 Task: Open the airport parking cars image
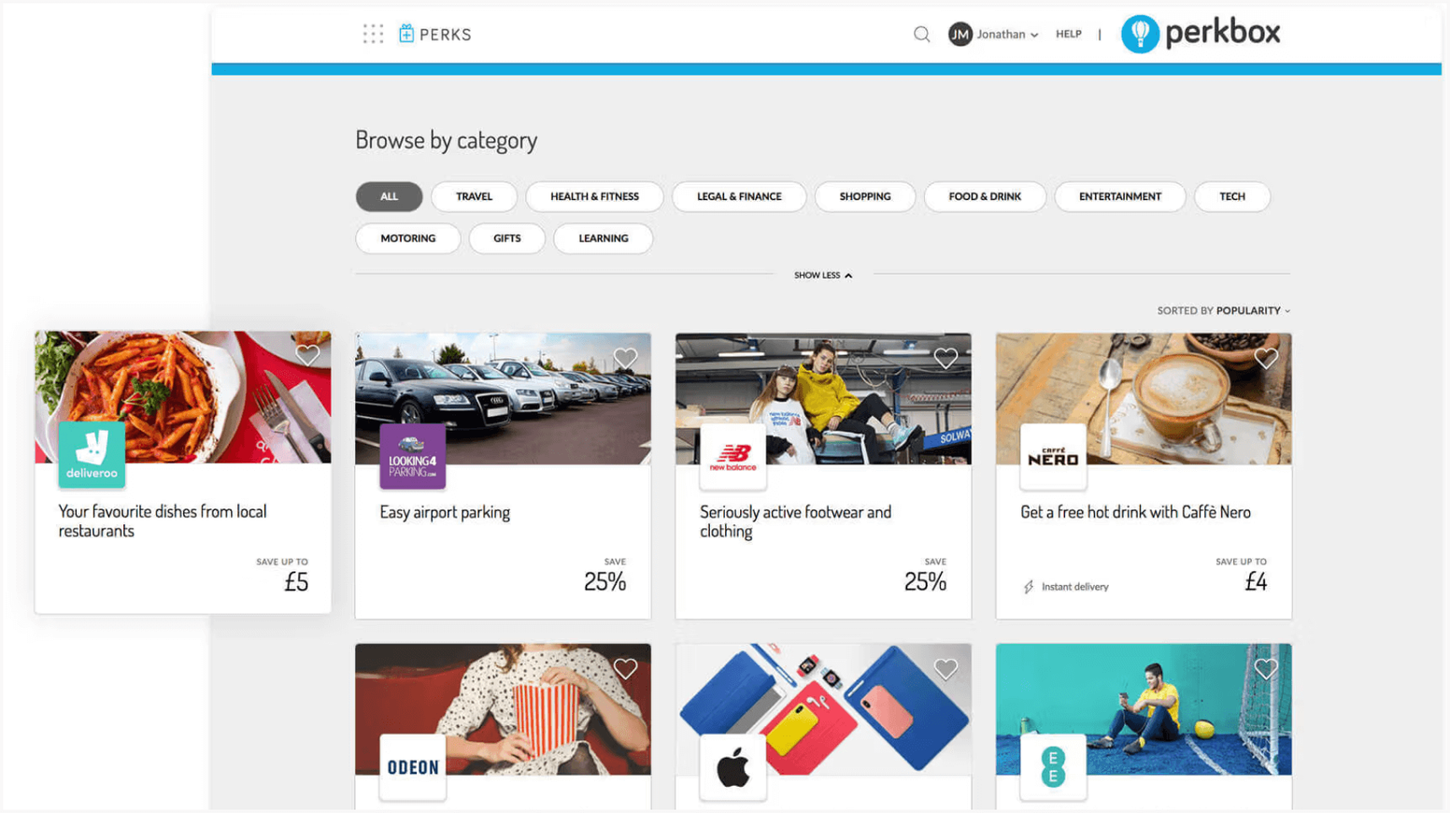(x=503, y=399)
